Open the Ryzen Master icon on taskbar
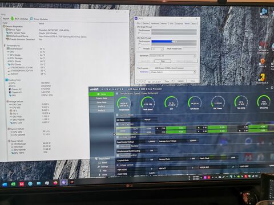Image resolution: width=274 pixels, height=205 pixels. [72, 182]
